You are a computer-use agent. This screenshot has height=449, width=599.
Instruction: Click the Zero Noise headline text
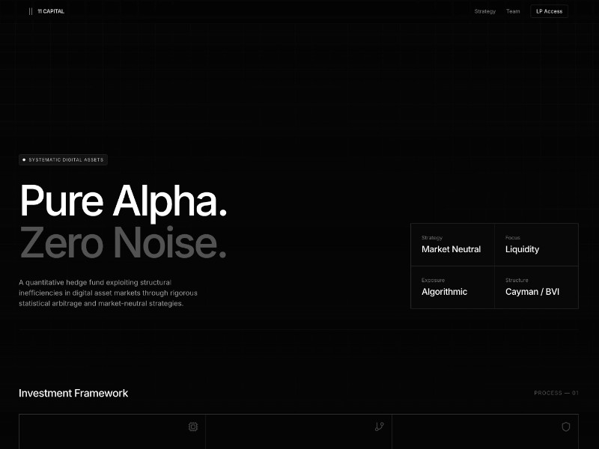coord(124,242)
